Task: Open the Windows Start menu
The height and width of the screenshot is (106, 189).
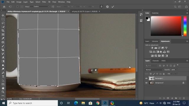Action: pos(4,103)
